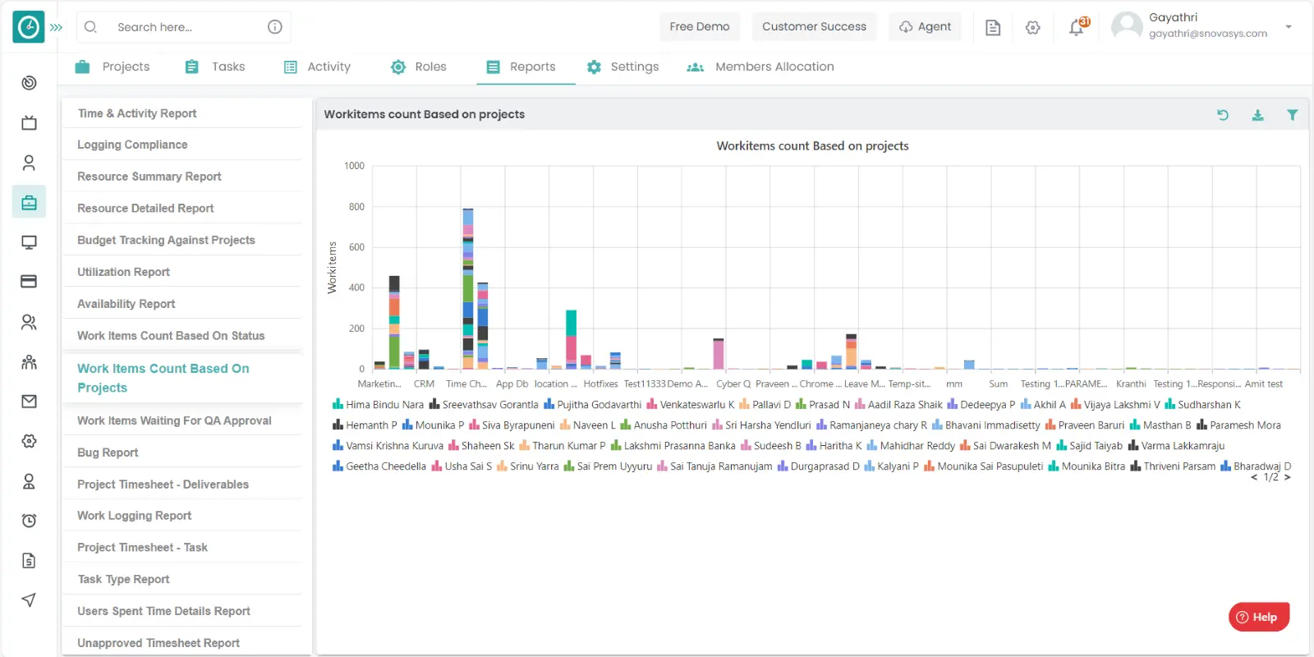Click the Customer Success button

pos(814,26)
